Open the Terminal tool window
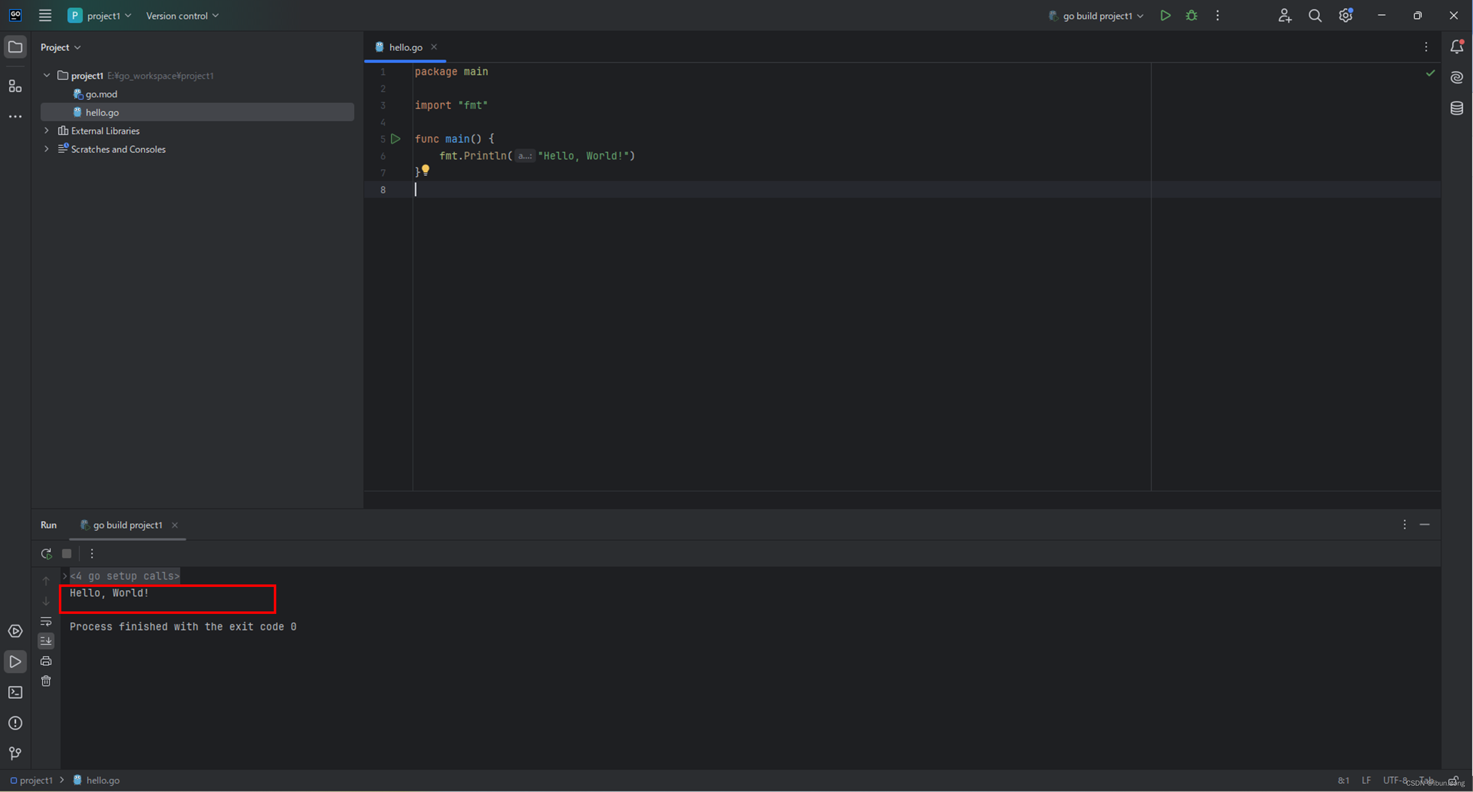This screenshot has width=1473, height=792. (x=15, y=692)
